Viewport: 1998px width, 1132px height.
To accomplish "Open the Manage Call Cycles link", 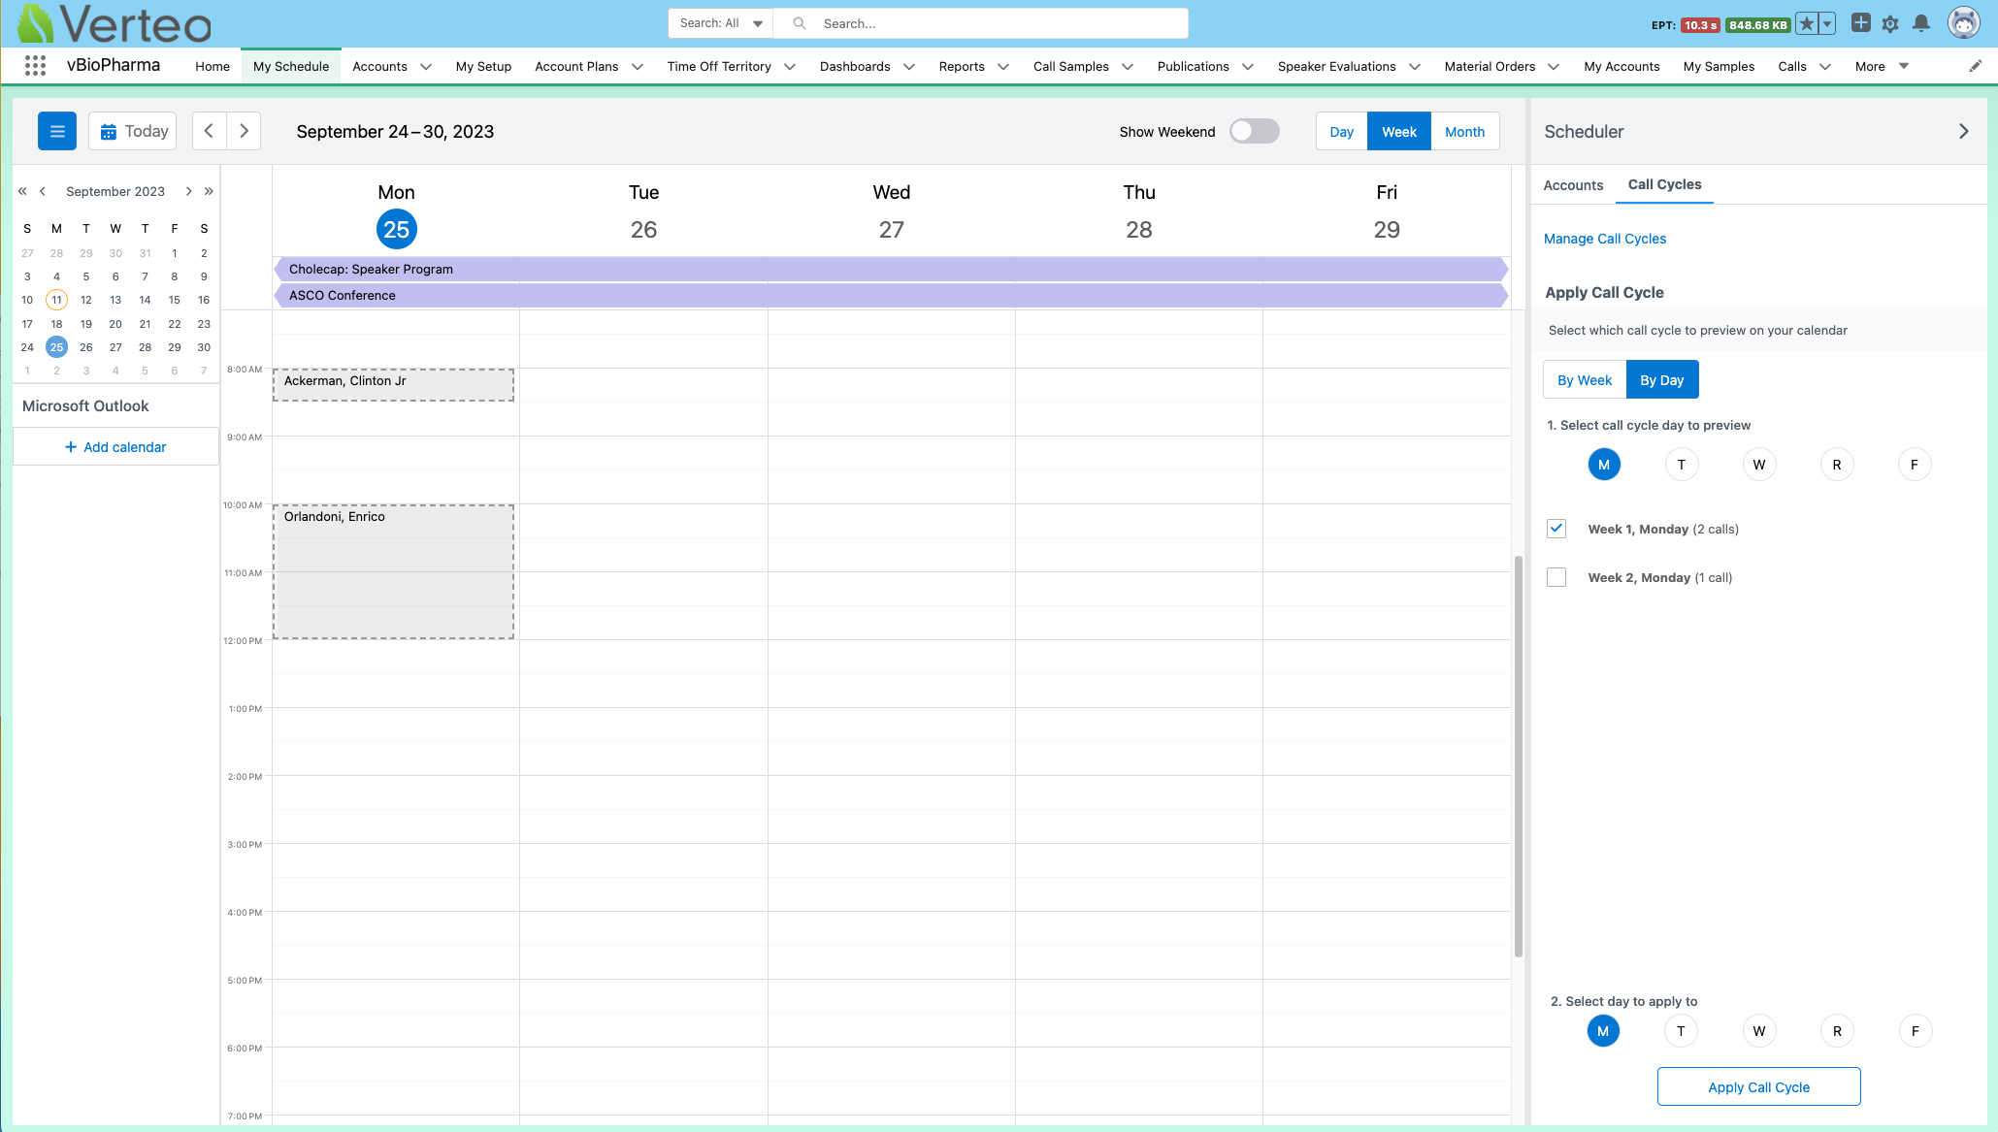I will 1604,239.
